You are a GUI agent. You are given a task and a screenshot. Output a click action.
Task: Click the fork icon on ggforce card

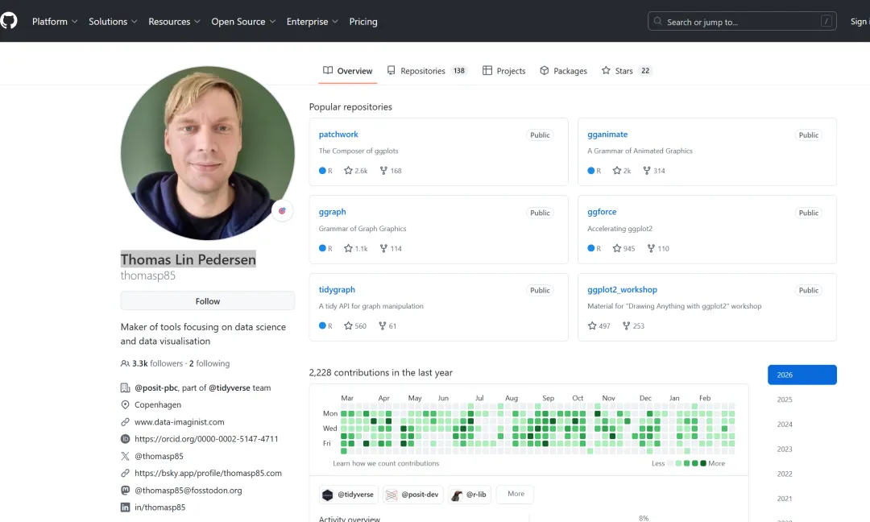(x=651, y=248)
